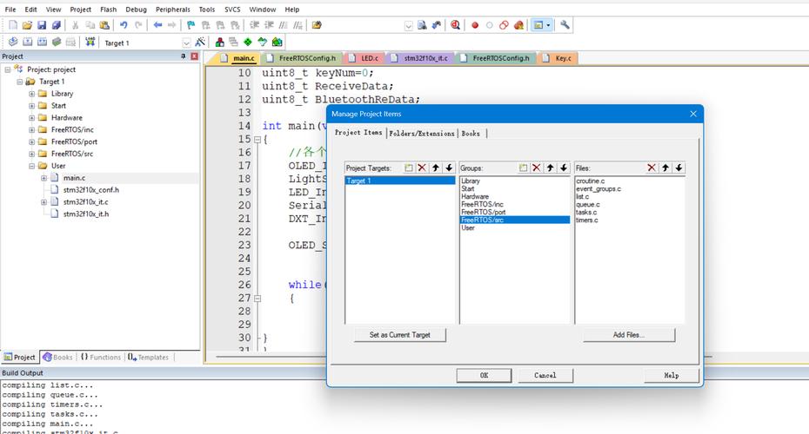
Task: Select queue.c in the Files list
Action: (x=588, y=204)
